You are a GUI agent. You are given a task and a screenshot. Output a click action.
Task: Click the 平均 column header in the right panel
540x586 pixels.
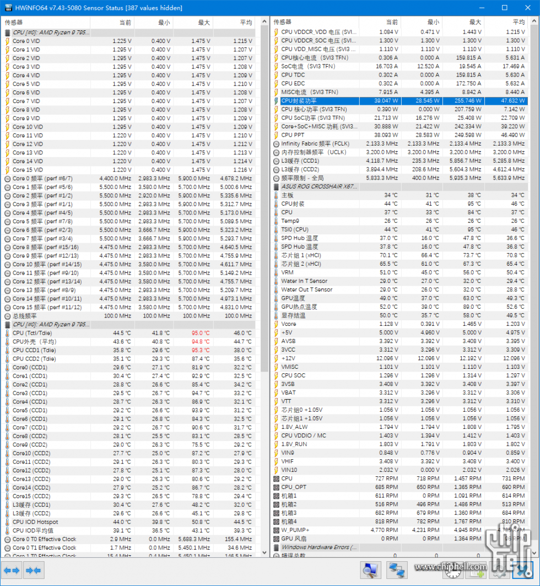pyautogui.click(x=507, y=22)
